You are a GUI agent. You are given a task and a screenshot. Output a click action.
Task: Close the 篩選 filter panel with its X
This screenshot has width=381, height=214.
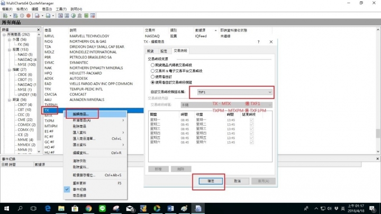[x=39, y=30]
